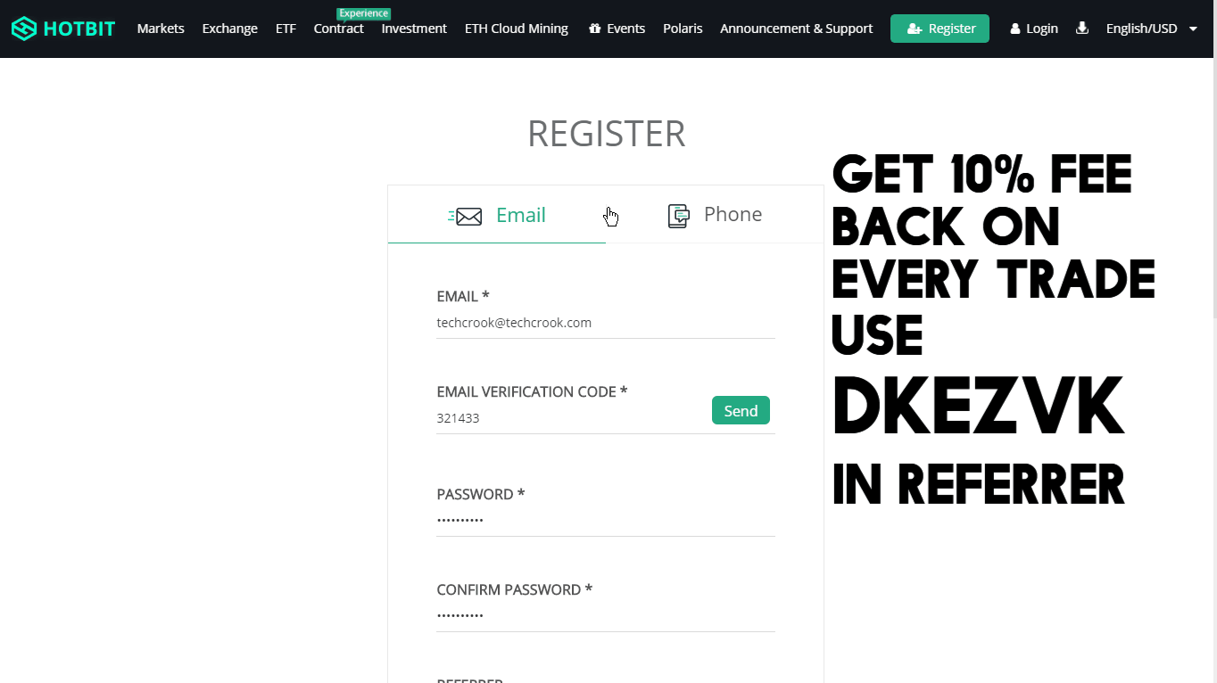1217x683 pixels.
Task: Focus the Email Verification Code field
Action: click(x=571, y=417)
